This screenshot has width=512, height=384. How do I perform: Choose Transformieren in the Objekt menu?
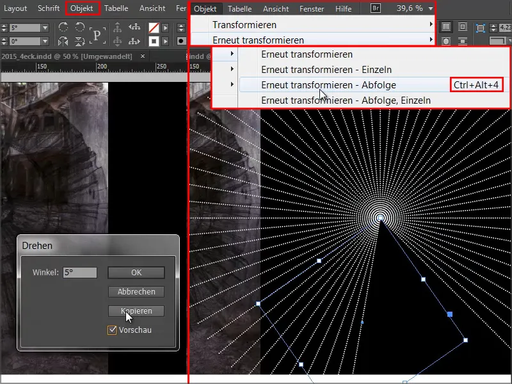click(x=312, y=25)
